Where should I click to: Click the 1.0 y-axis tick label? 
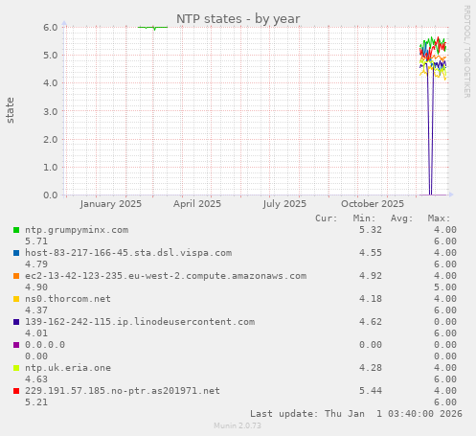pos(51,167)
